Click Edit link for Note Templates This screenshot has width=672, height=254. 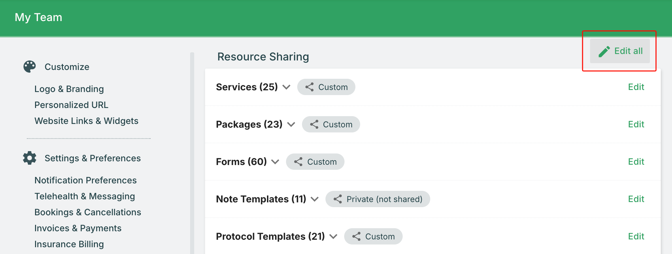[x=636, y=199]
